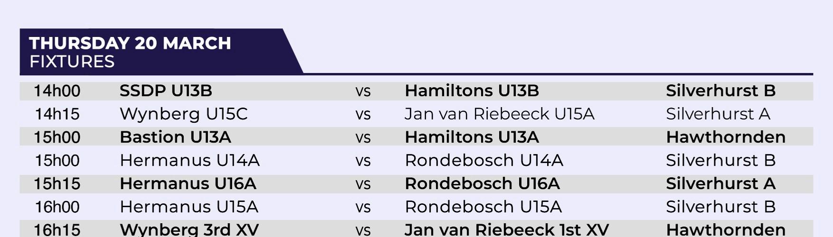Click Hamiltons U13A opponent text
Viewport: 833px width, 237px height.
(x=472, y=137)
